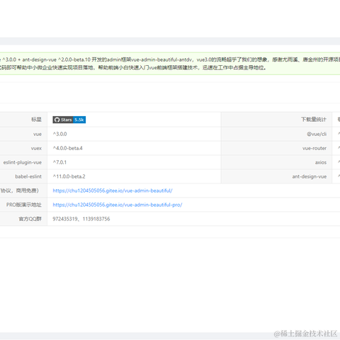
Task: Click the babel-eslint row label
Action: 28,176
